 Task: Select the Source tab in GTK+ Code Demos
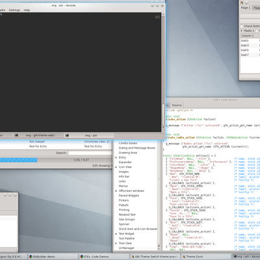coord(177,105)
